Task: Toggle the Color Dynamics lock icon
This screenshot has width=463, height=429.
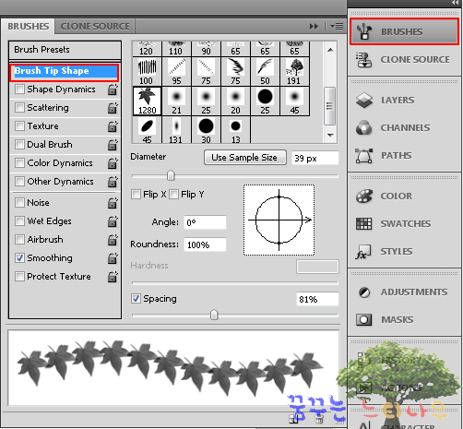Action: click(113, 163)
